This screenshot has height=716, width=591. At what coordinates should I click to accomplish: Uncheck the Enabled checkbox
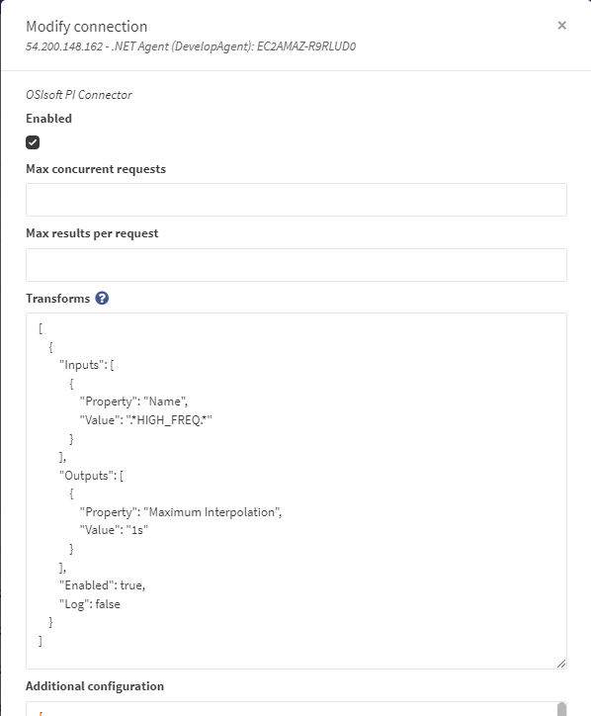point(33,142)
